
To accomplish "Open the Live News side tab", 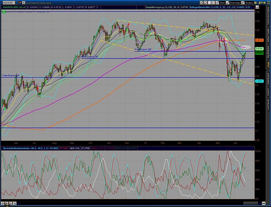I will (x=268, y=105).
